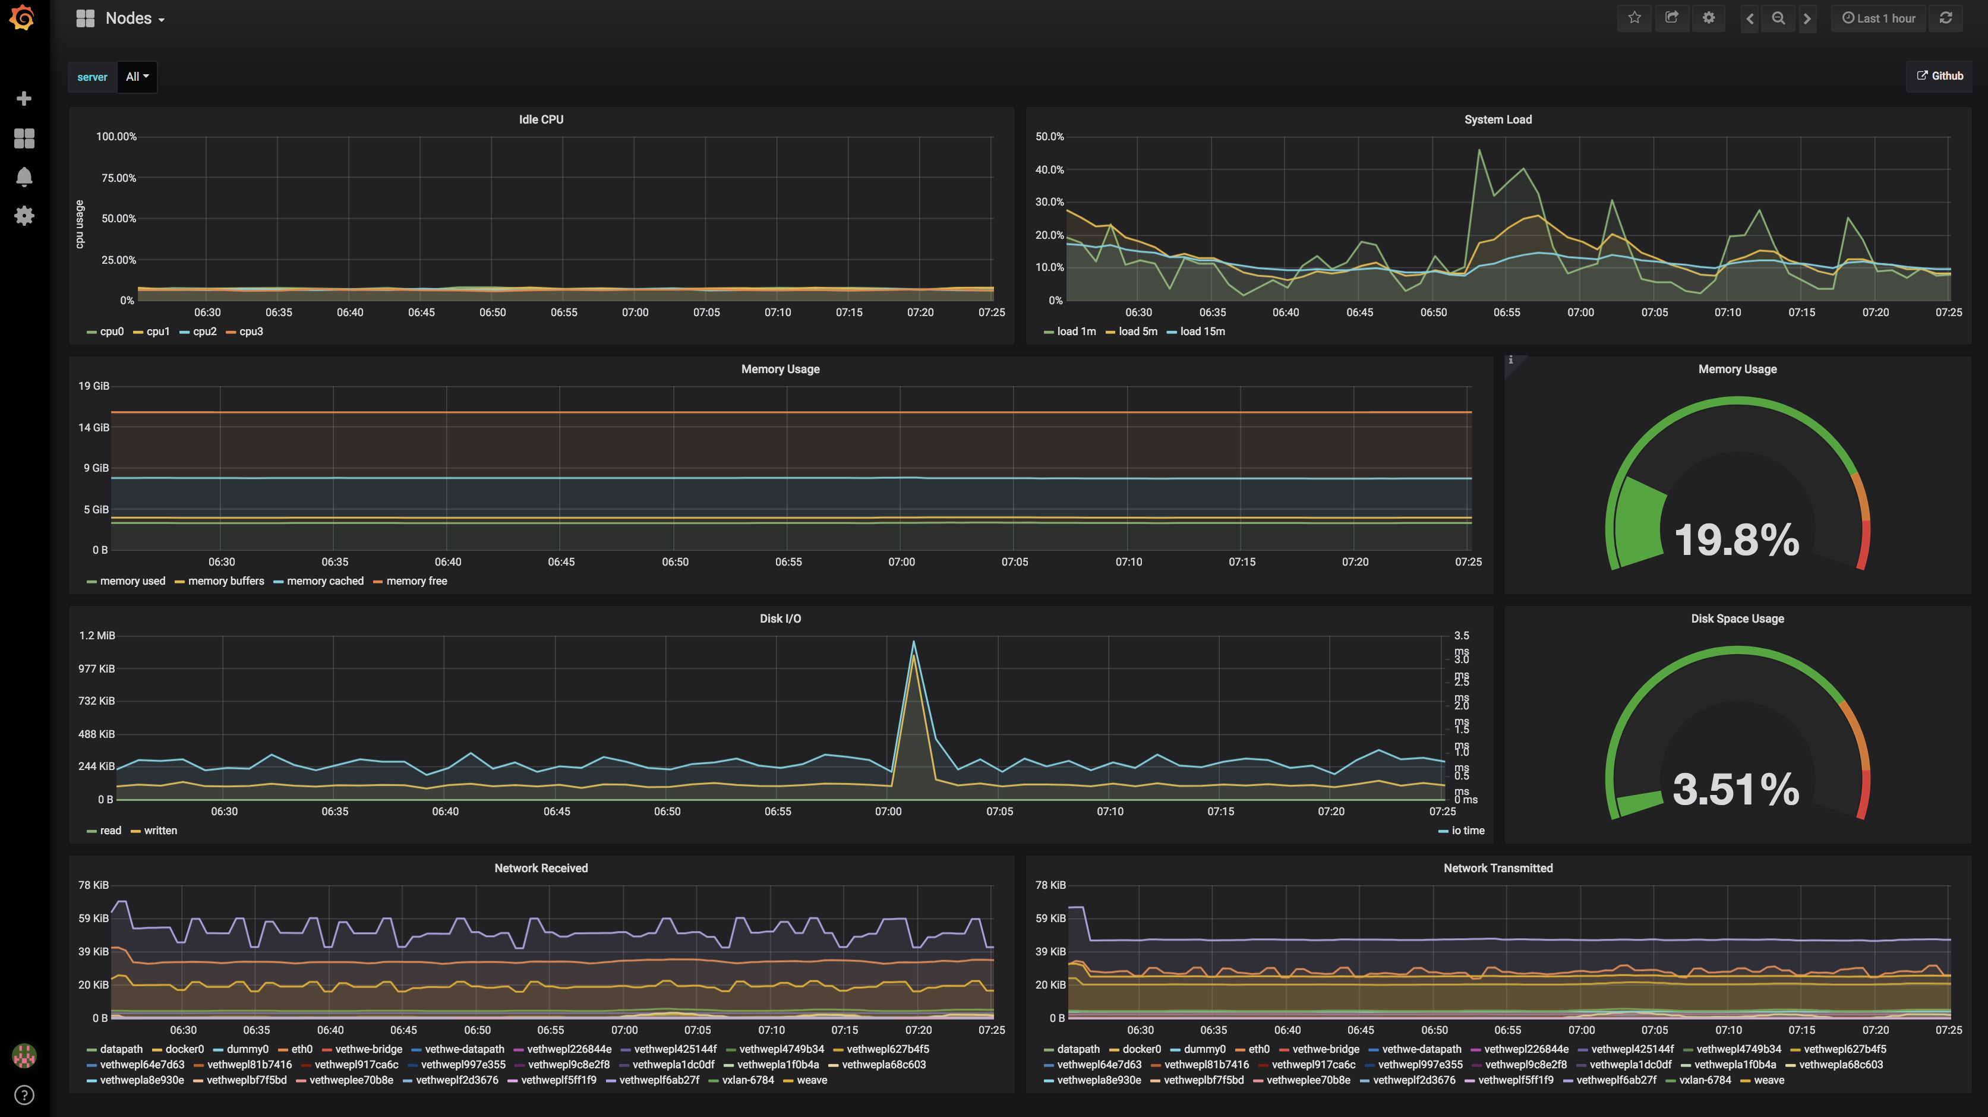Open the Disk I/O panel title menu
This screenshot has height=1117, width=1988.
coord(780,619)
